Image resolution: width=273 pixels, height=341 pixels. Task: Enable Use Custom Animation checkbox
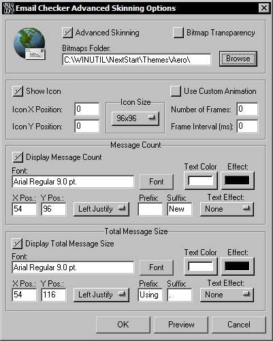click(176, 91)
